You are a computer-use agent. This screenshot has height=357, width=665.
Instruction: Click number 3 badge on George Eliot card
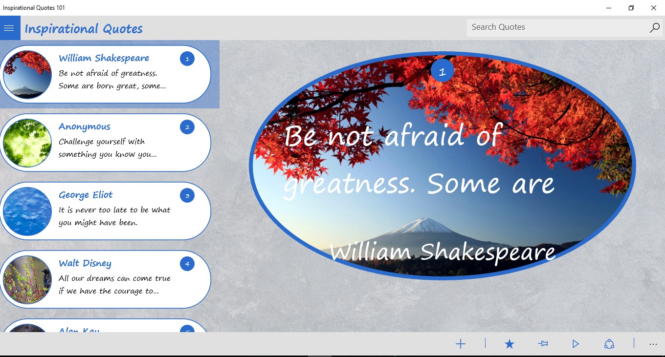point(187,196)
